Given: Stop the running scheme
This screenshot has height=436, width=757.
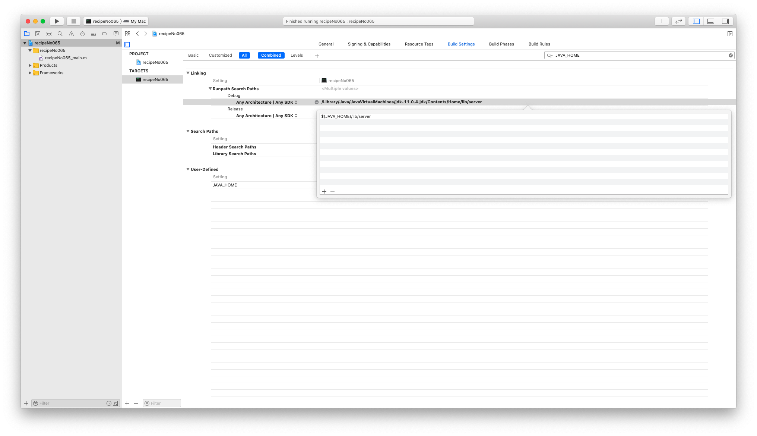Looking at the screenshot, I should [74, 21].
